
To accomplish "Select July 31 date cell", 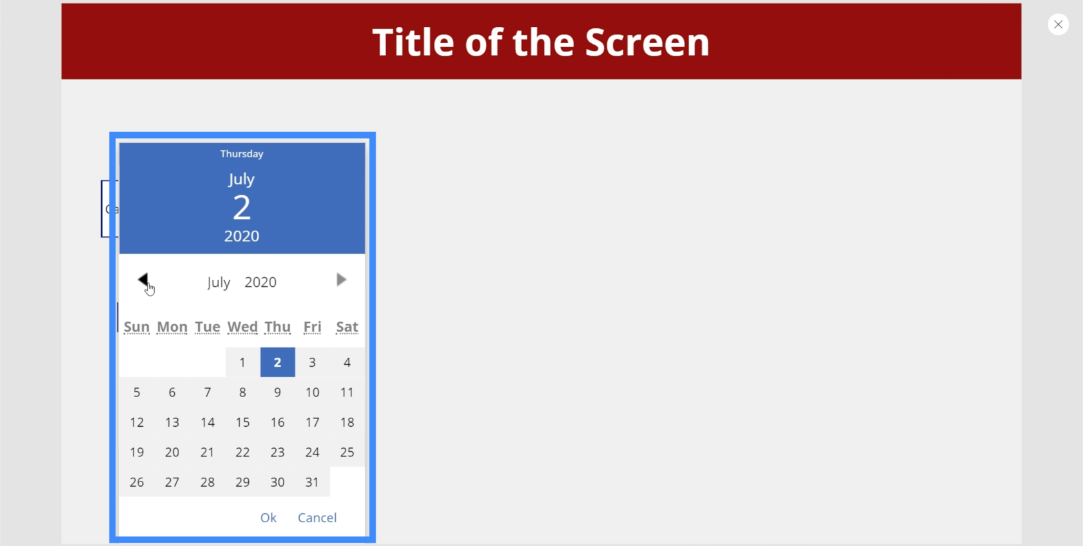I will tap(313, 482).
